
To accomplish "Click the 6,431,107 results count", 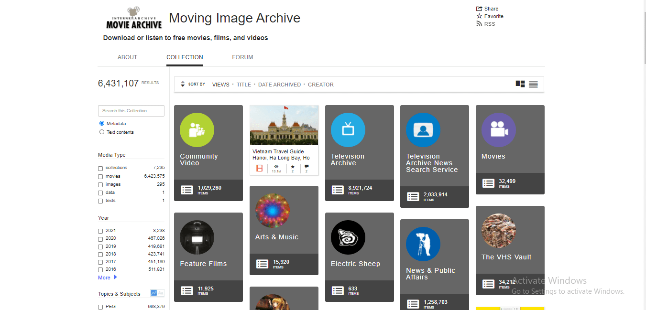I will (118, 83).
